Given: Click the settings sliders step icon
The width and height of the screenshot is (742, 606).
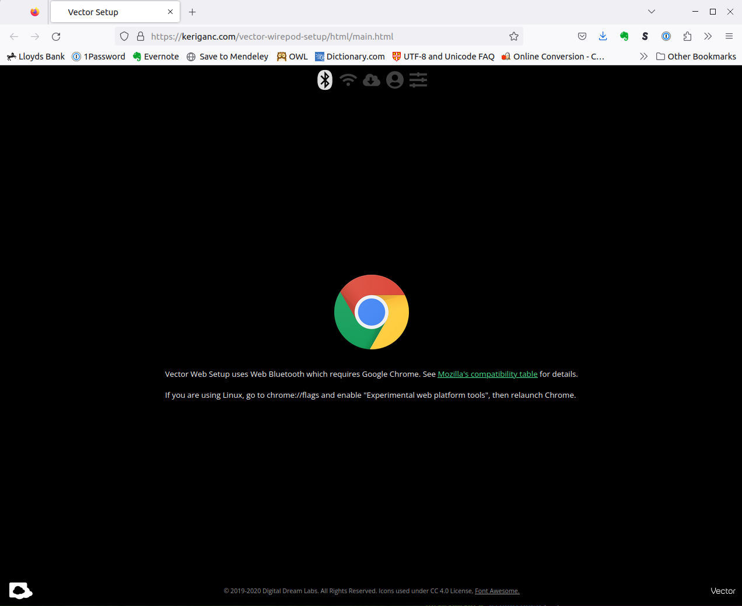Looking at the screenshot, I should (x=418, y=80).
